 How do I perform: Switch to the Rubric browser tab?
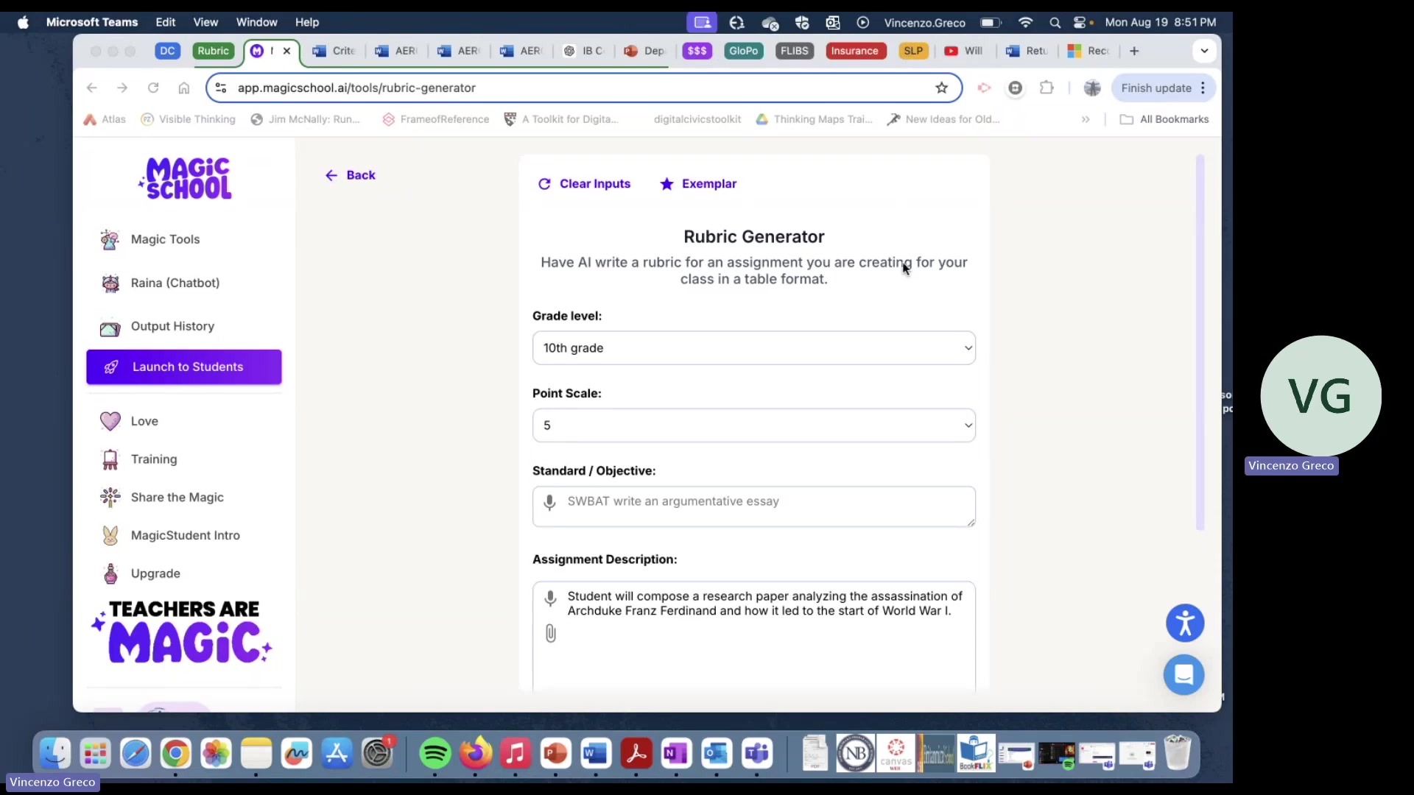[213, 51]
